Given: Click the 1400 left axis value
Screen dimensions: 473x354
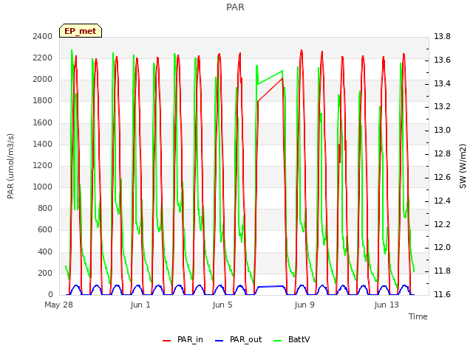Looking at the screenshot, I should click(43, 144).
